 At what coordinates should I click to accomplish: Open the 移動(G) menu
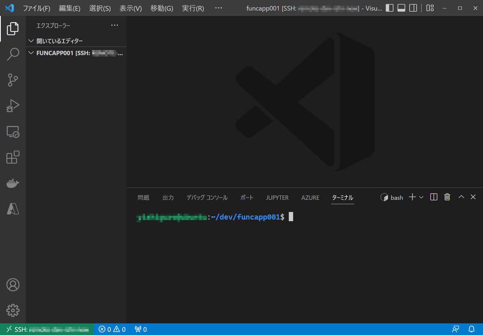[x=162, y=8]
